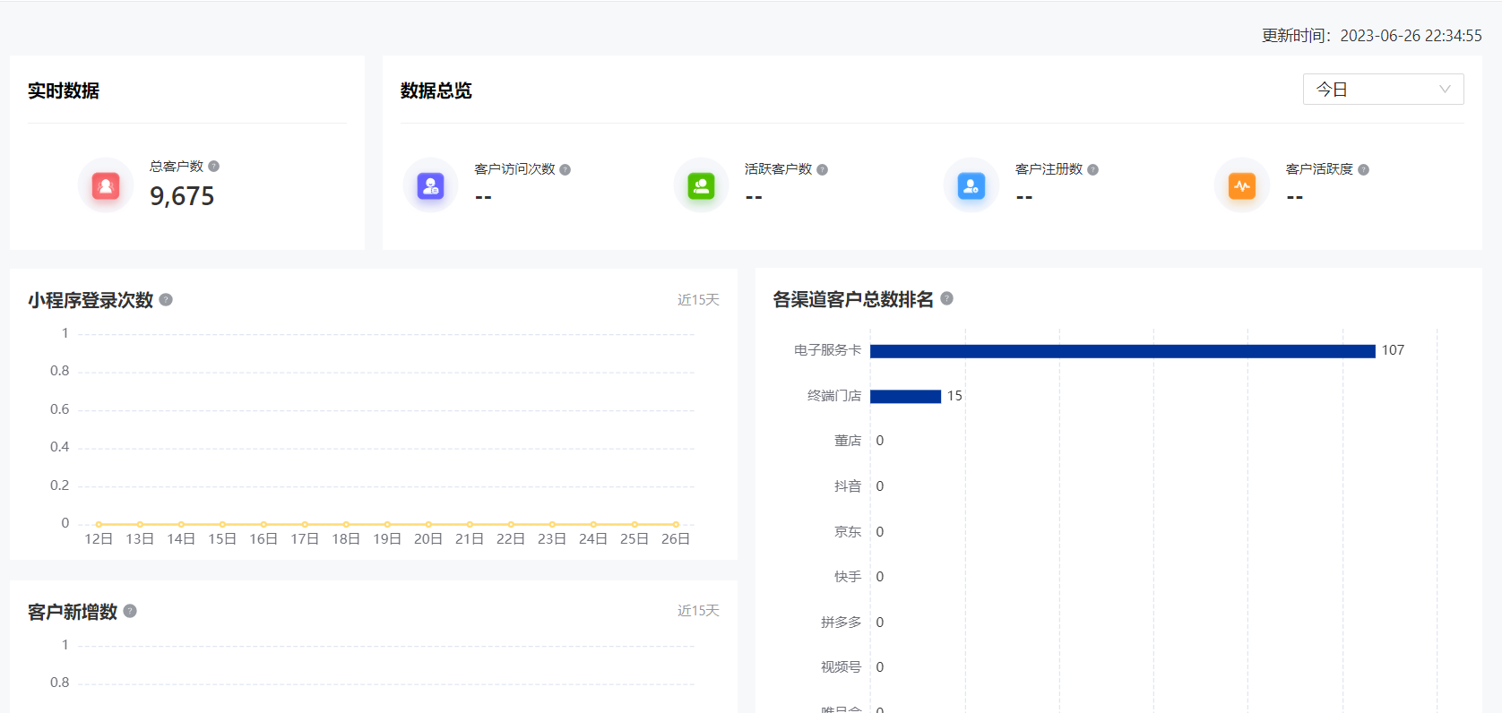Click the 电子服务卡 channel label
The image size is (1502, 713).
coord(827,350)
